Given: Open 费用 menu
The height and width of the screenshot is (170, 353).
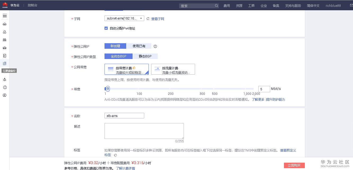Looking at the screenshot, I should click(227, 6).
